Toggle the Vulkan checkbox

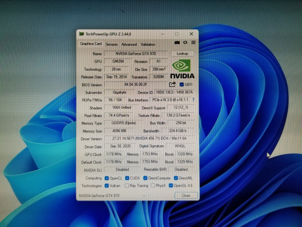click(x=106, y=185)
